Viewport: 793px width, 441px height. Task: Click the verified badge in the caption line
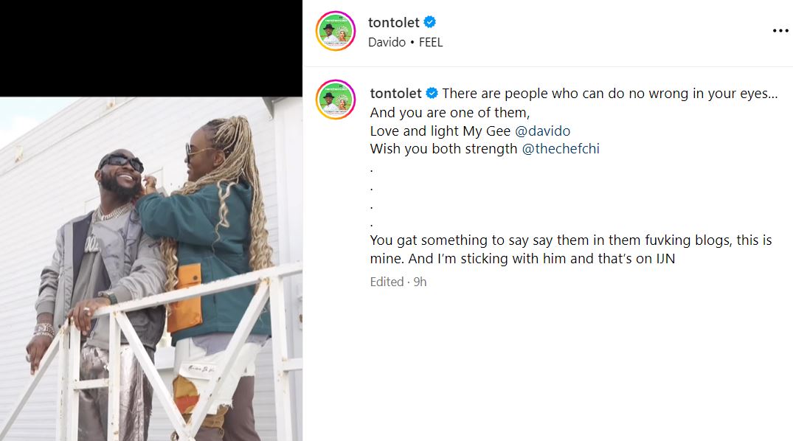tap(432, 94)
